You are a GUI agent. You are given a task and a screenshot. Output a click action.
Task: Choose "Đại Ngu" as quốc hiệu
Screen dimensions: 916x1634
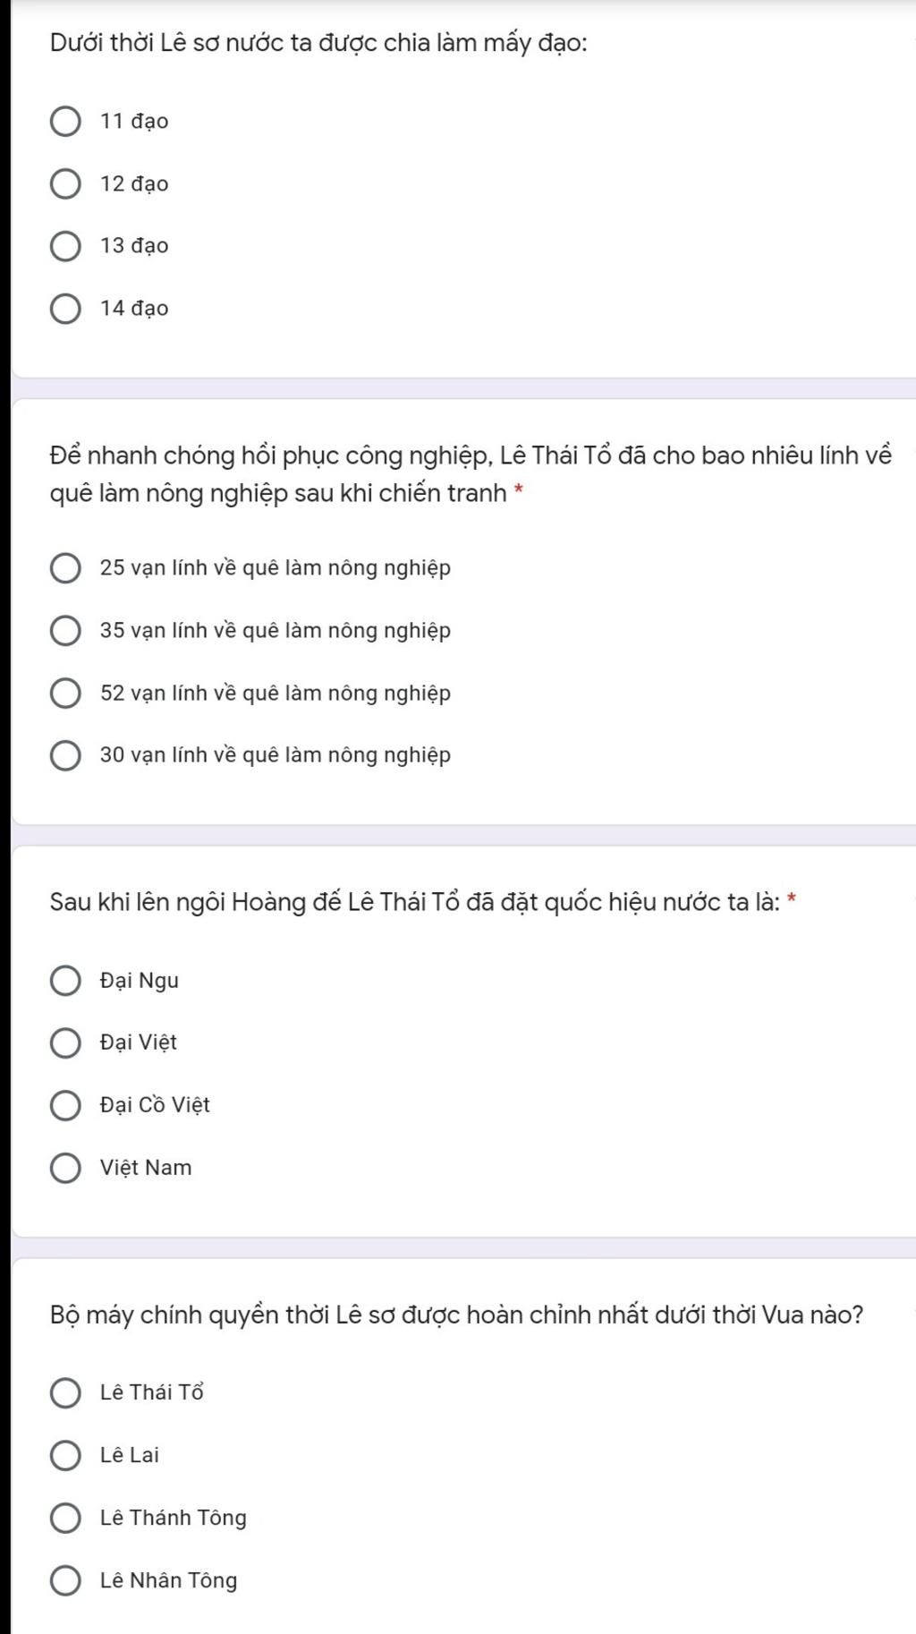65,981
